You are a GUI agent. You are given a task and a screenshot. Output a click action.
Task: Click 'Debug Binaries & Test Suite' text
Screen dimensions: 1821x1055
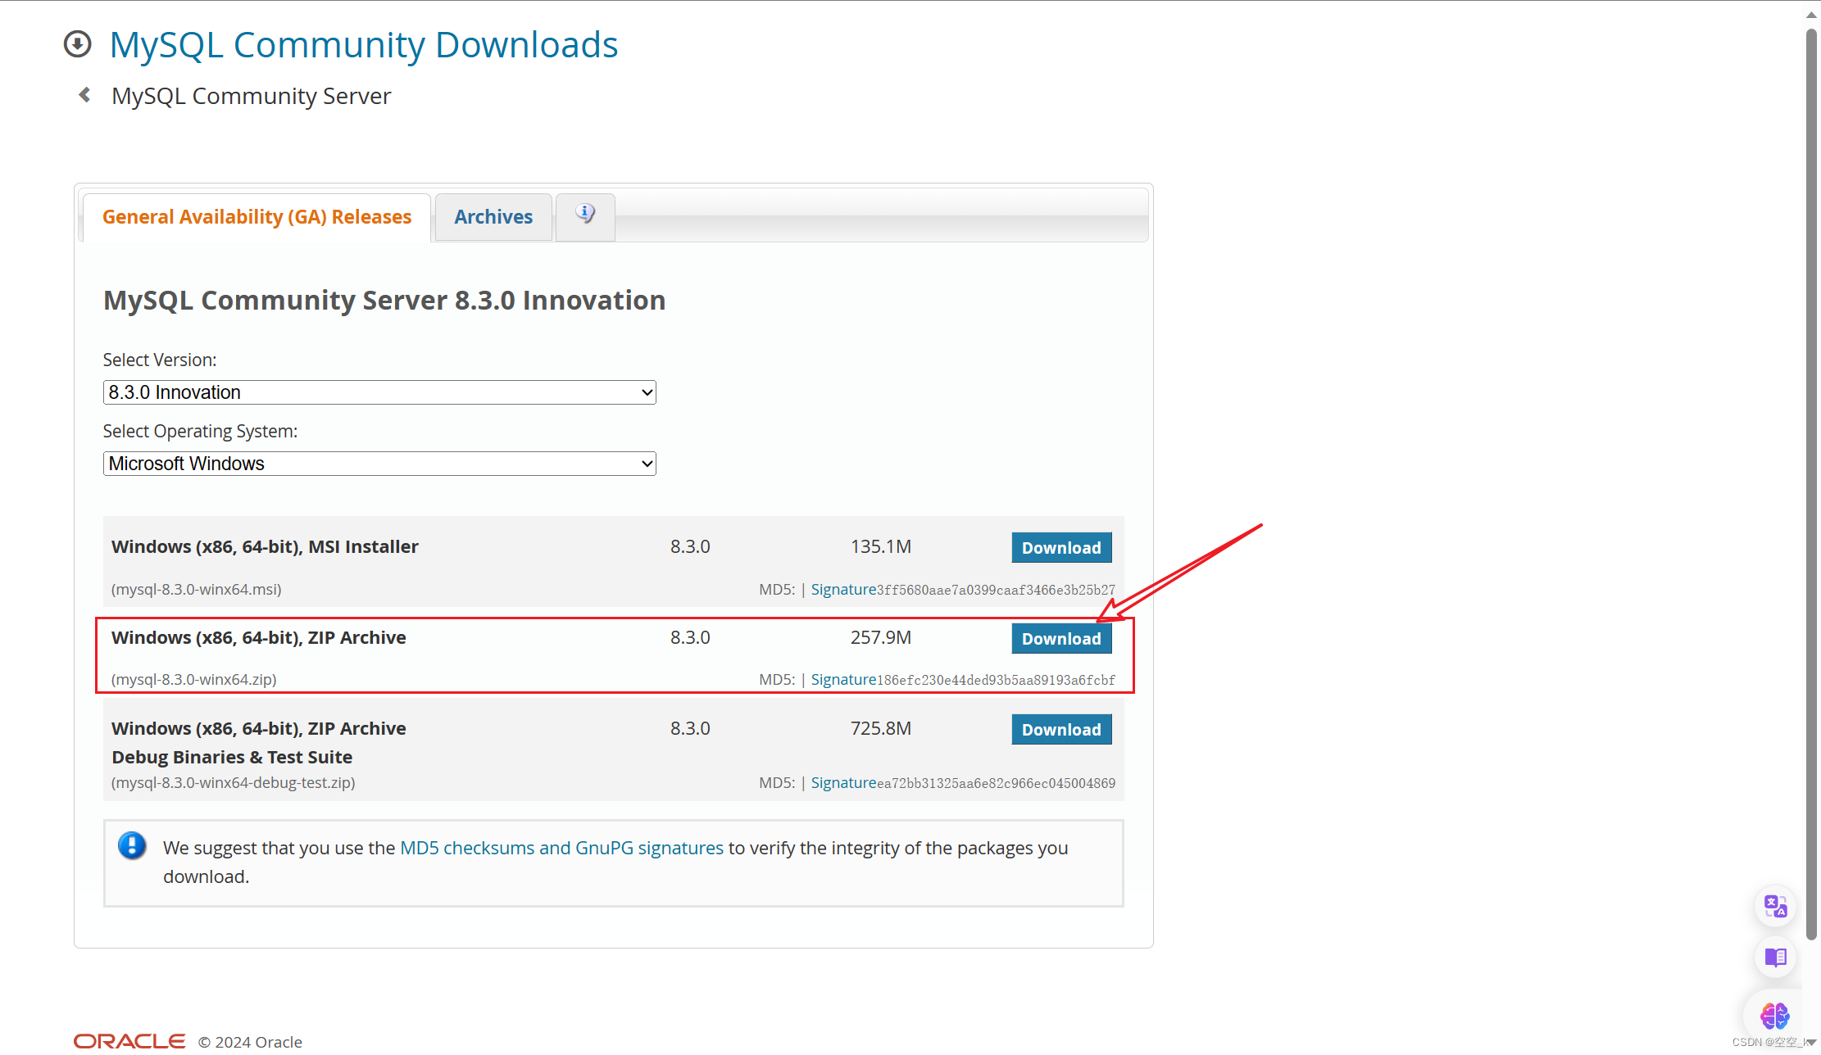[x=232, y=757]
